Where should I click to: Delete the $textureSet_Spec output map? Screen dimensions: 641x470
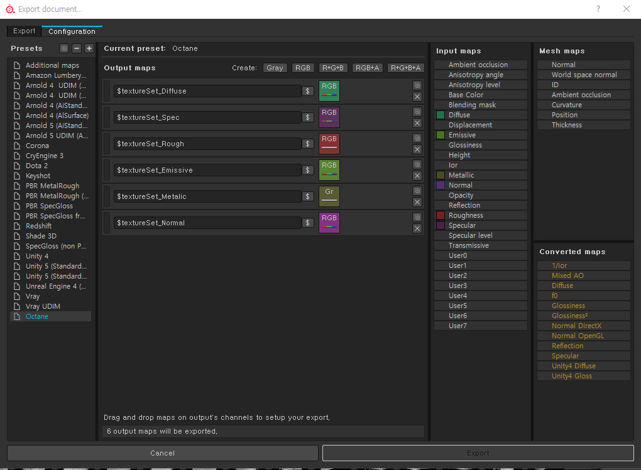click(417, 123)
